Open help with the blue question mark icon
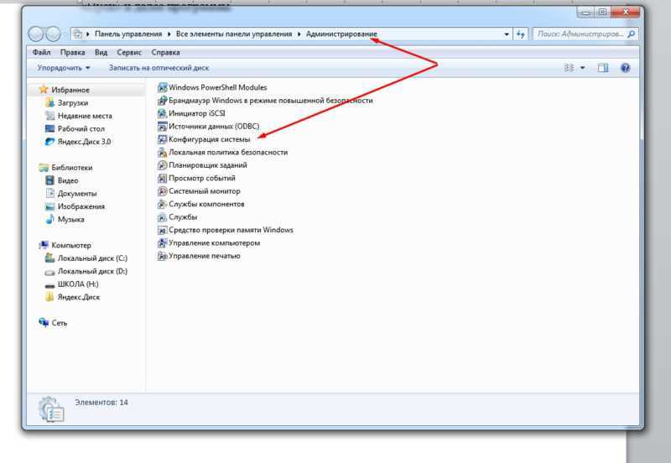This screenshot has height=463, width=671. [x=625, y=68]
